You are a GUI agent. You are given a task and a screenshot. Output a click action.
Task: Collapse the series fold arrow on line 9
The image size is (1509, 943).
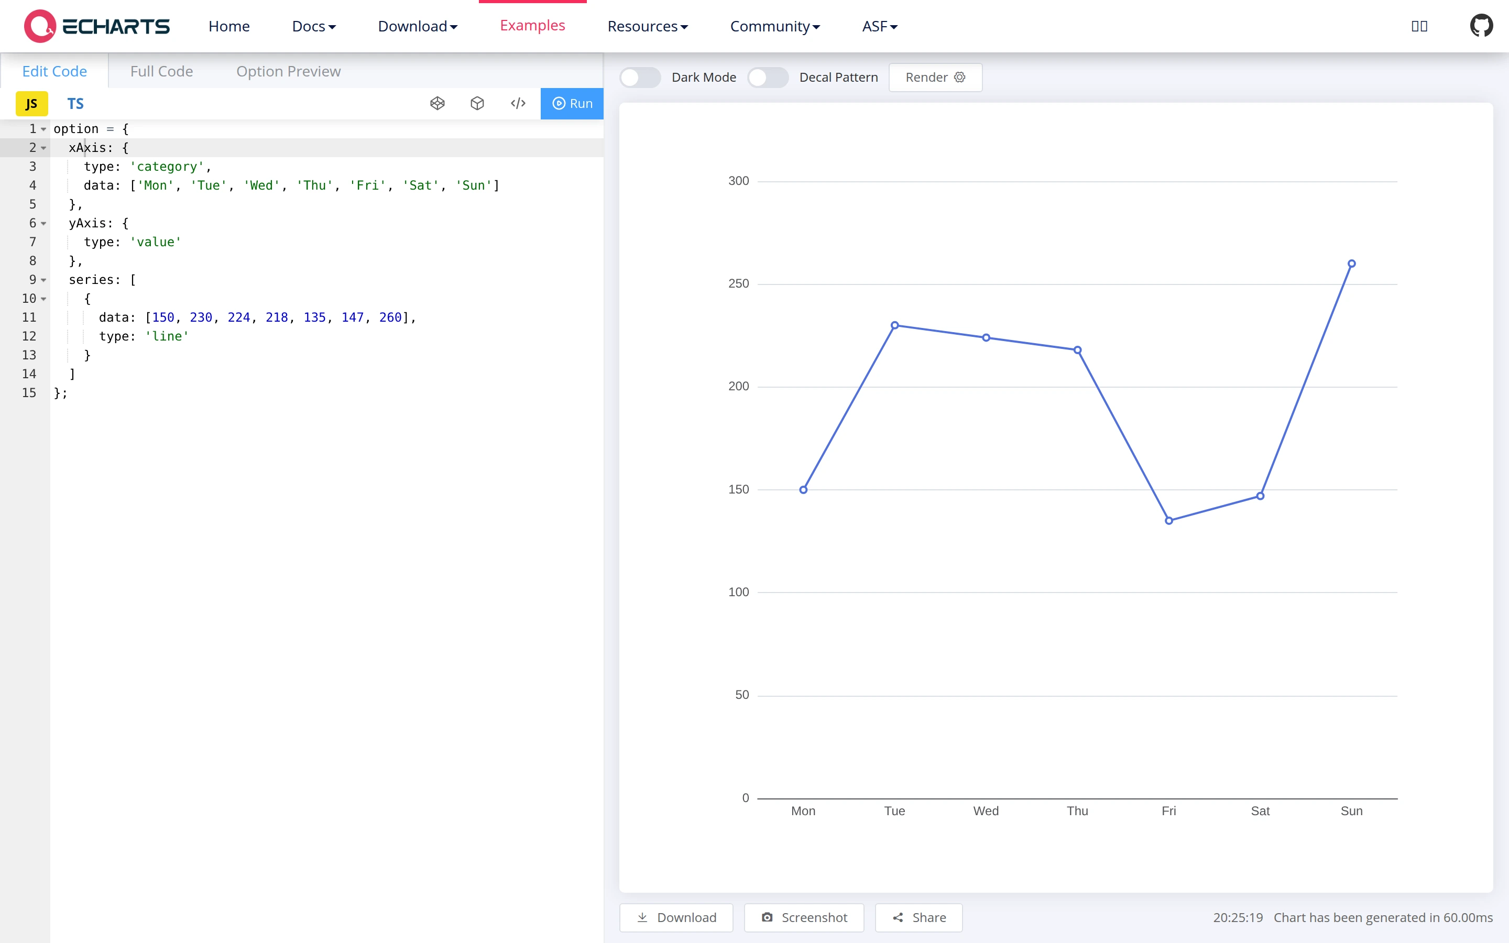(43, 280)
